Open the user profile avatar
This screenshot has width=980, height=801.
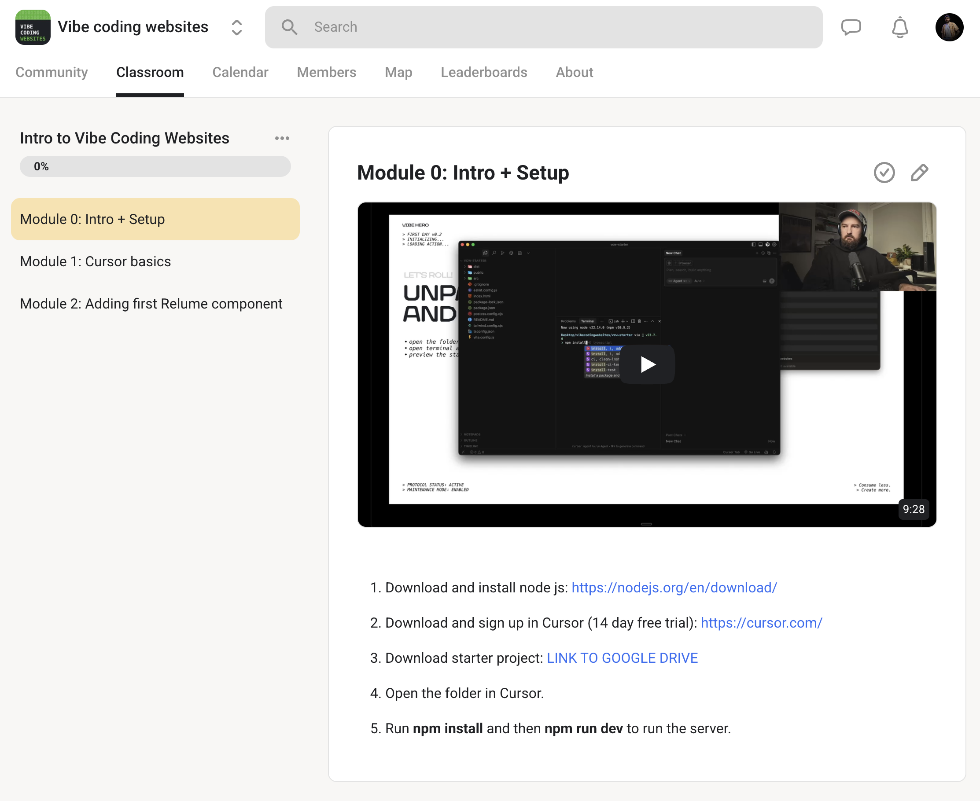point(949,27)
